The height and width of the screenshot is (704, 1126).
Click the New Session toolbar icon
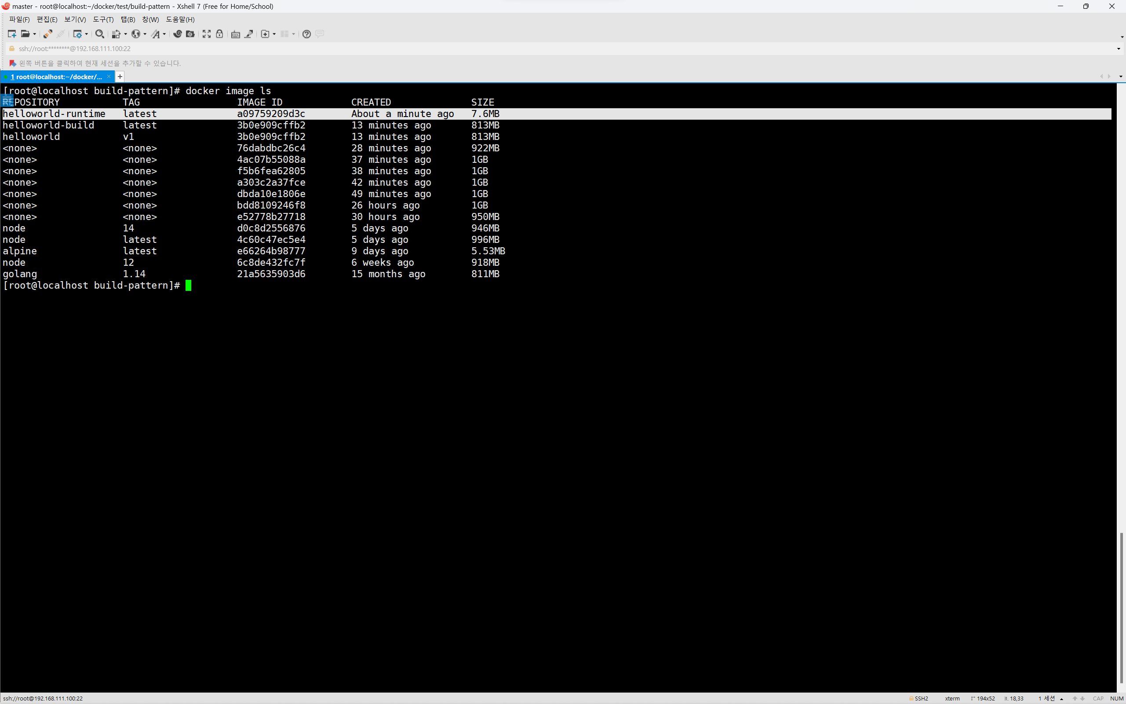[x=12, y=34]
